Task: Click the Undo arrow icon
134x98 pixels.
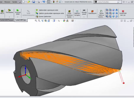Action: [44, 2]
